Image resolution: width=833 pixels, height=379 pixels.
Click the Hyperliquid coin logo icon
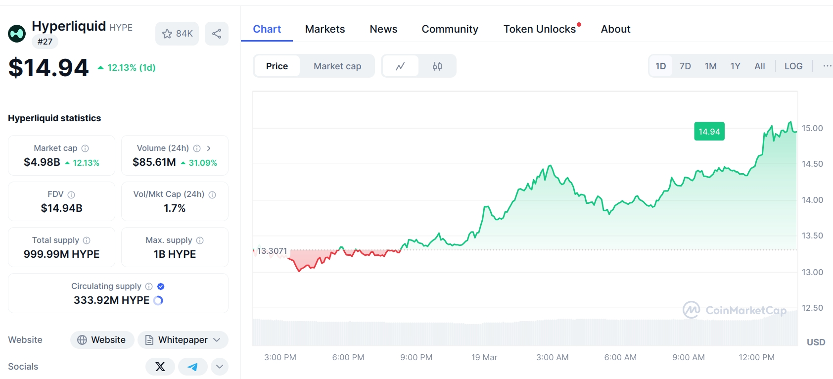tap(17, 34)
